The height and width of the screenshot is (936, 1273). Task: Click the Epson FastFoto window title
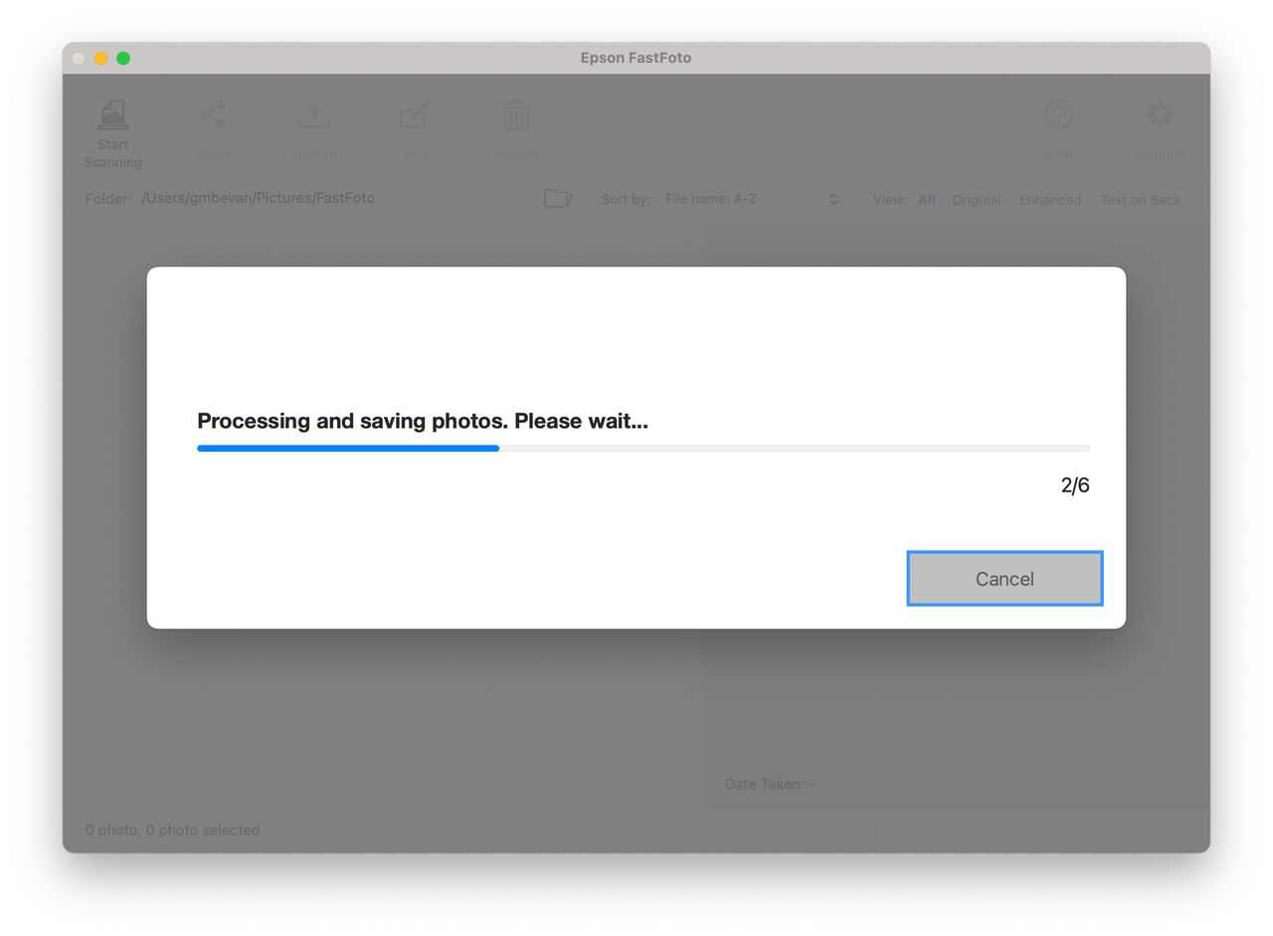636,58
